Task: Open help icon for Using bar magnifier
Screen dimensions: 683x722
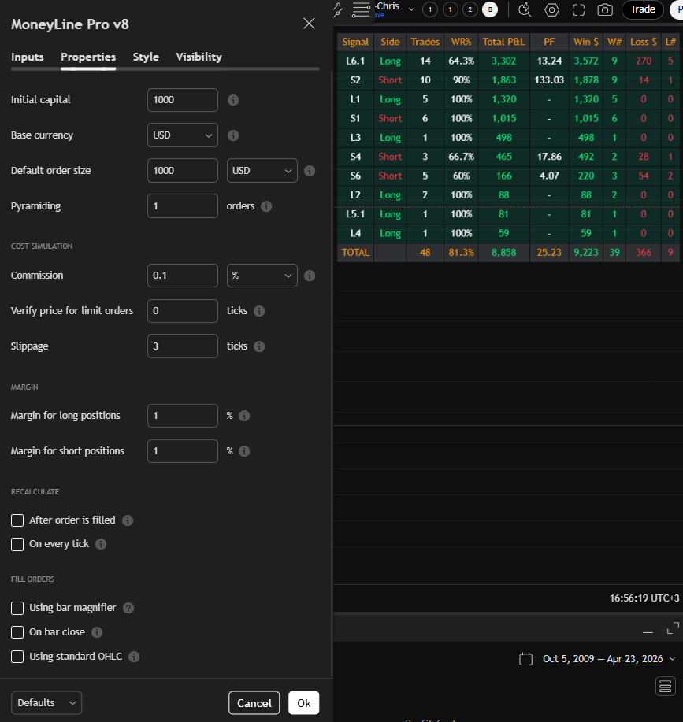Action: click(128, 608)
